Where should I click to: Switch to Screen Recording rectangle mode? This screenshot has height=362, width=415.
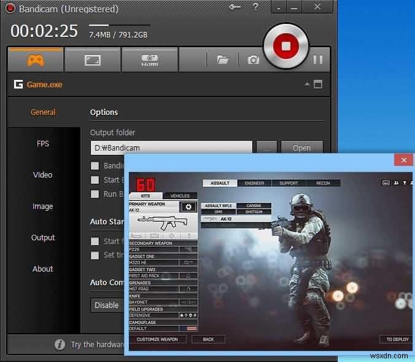pos(93,60)
